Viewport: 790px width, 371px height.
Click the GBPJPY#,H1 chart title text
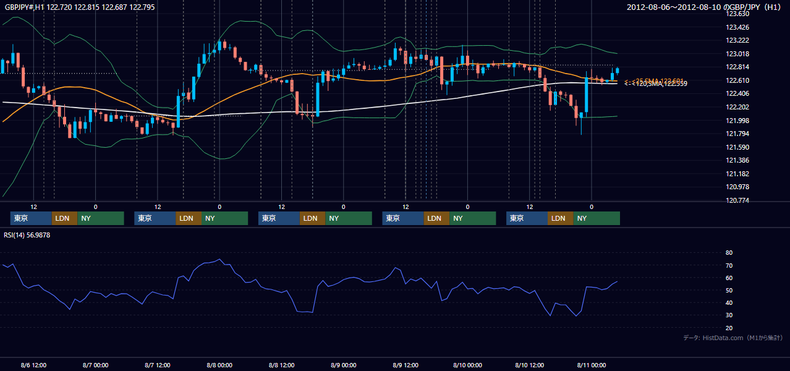[x=80, y=7]
